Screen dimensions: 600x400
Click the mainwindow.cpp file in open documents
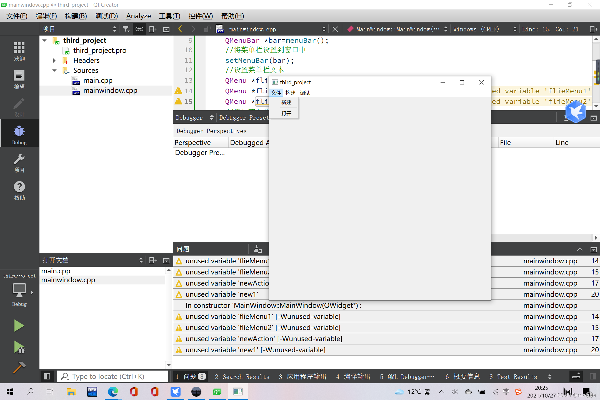tap(69, 280)
